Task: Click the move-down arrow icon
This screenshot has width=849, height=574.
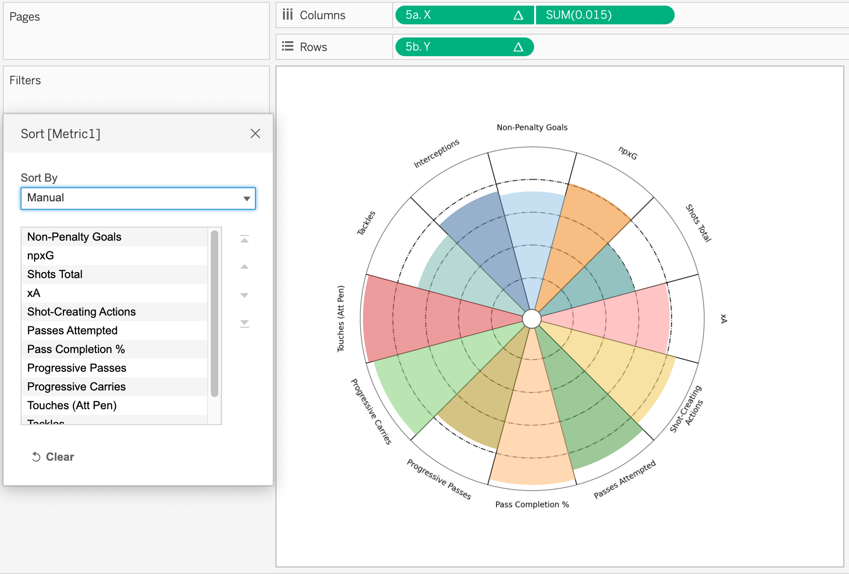Action: point(245,295)
